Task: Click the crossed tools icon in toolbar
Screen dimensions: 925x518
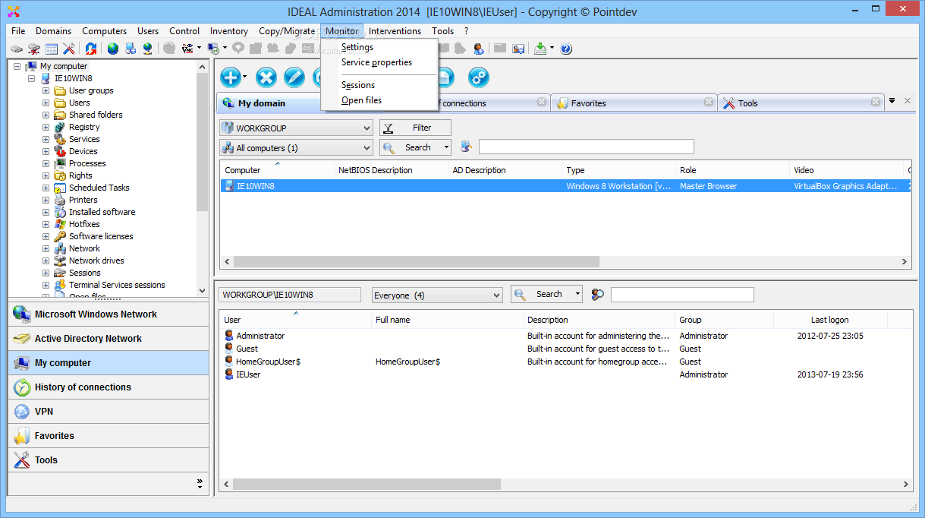Action: pos(69,49)
